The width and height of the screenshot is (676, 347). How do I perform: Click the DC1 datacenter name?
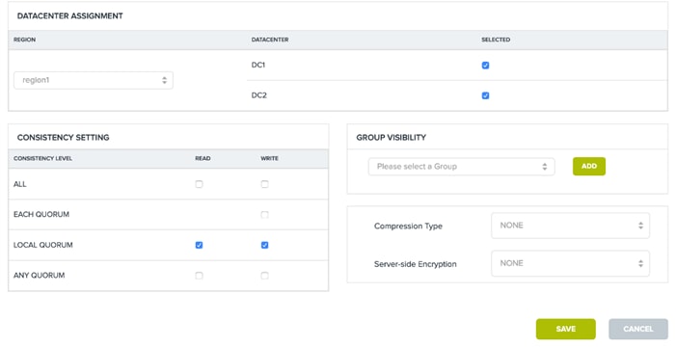tap(258, 66)
